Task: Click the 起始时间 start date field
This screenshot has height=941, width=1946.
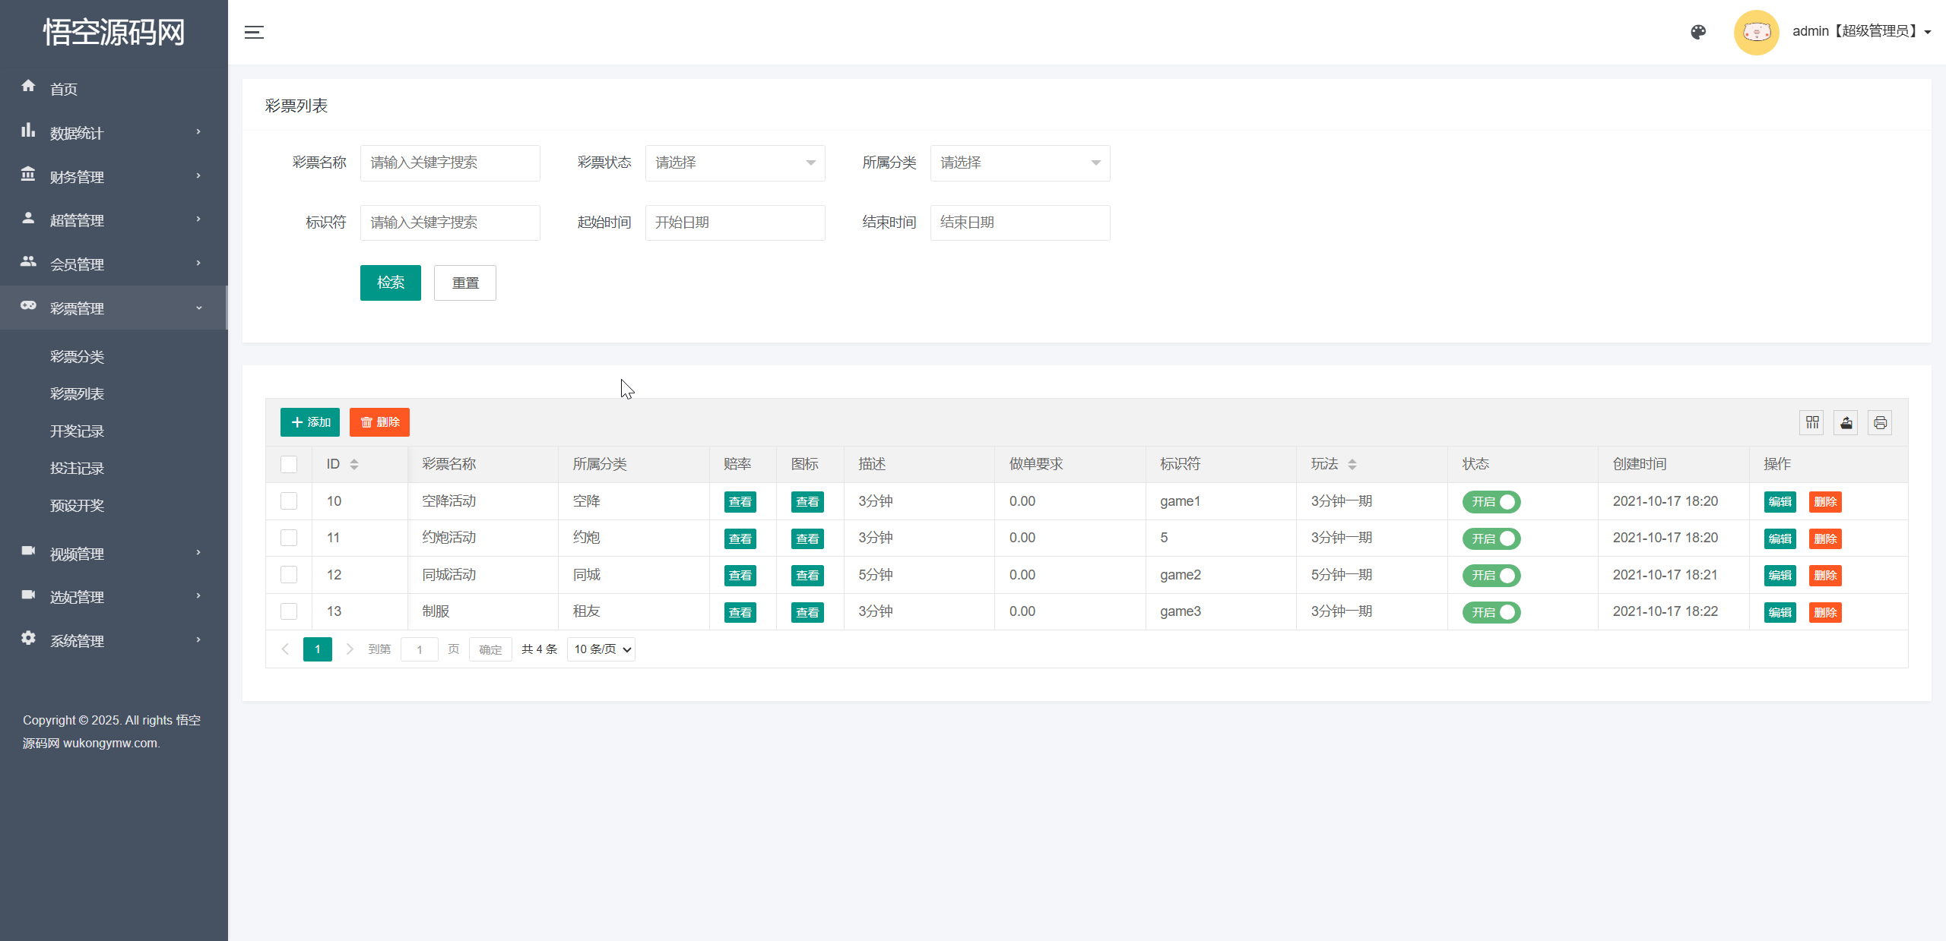Action: pyautogui.click(x=734, y=223)
